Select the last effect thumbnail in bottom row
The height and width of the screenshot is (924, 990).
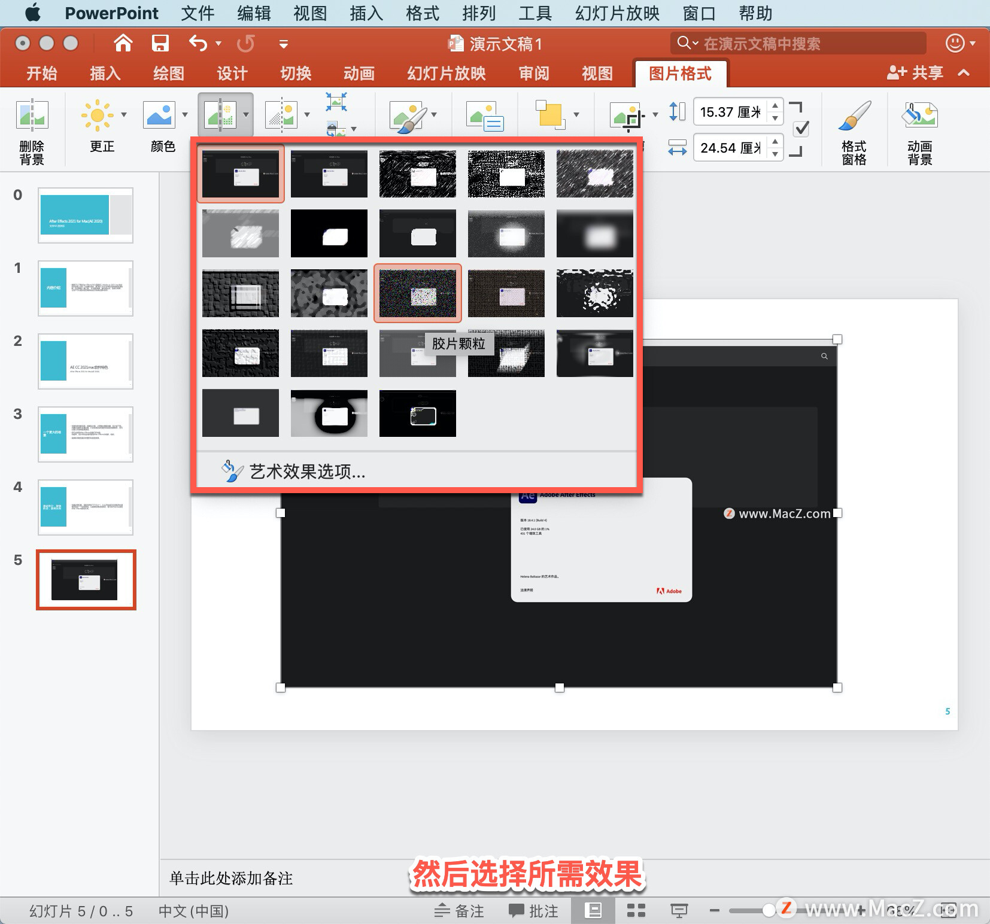[418, 413]
